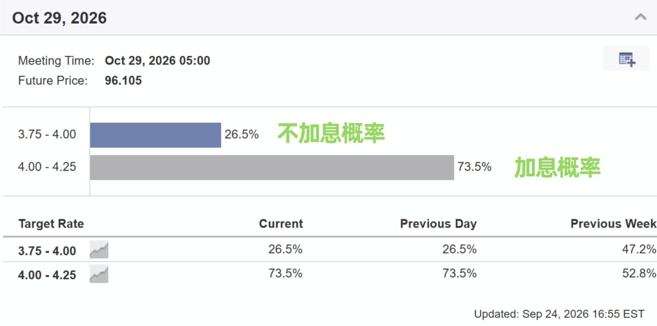
Task: Click the Target Rate column header
Action: [51, 224]
